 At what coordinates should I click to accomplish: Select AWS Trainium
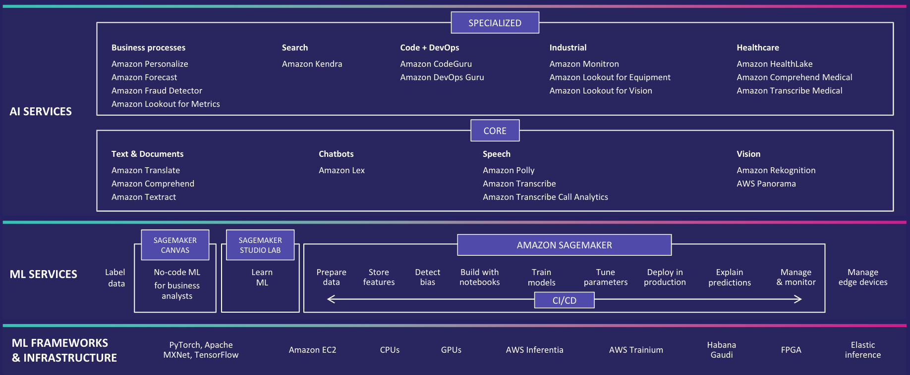click(636, 350)
